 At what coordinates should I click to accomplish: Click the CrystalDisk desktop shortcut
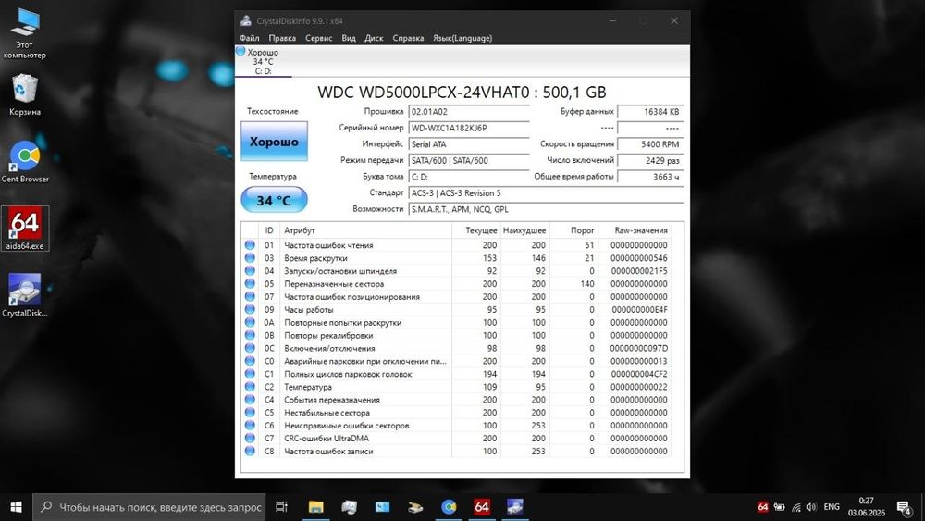click(25, 295)
